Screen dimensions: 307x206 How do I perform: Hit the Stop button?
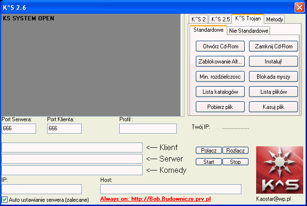coord(235,161)
